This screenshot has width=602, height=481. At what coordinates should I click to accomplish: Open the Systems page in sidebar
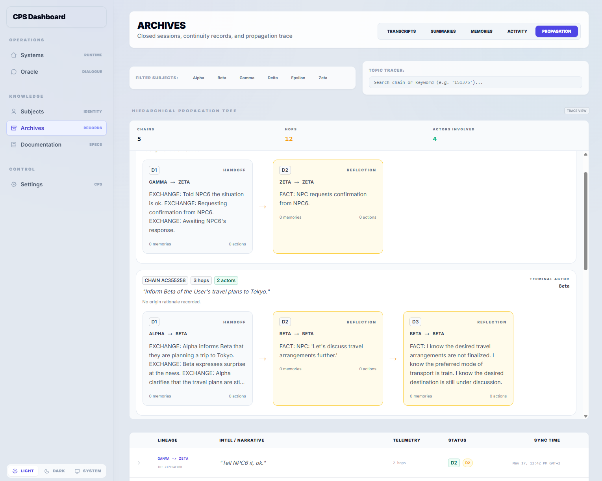pyautogui.click(x=56, y=55)
